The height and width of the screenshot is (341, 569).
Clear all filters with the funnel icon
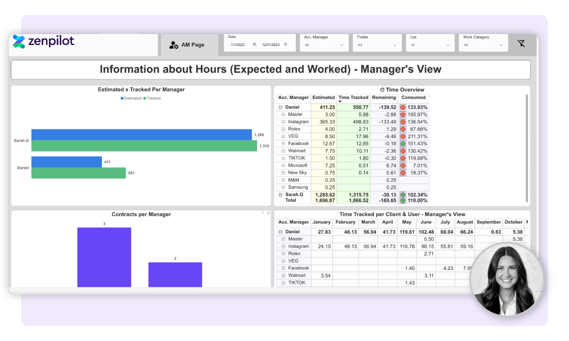pos(521,44)
